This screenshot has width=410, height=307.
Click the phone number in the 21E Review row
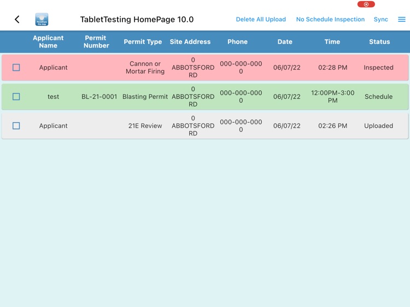pyautogui.click(x=241, y=126)
